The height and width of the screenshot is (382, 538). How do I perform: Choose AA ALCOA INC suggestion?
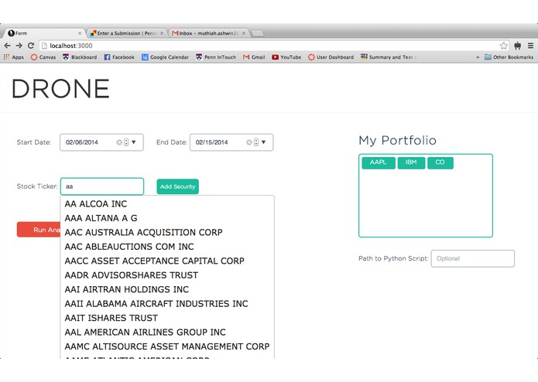coord(167,204)
